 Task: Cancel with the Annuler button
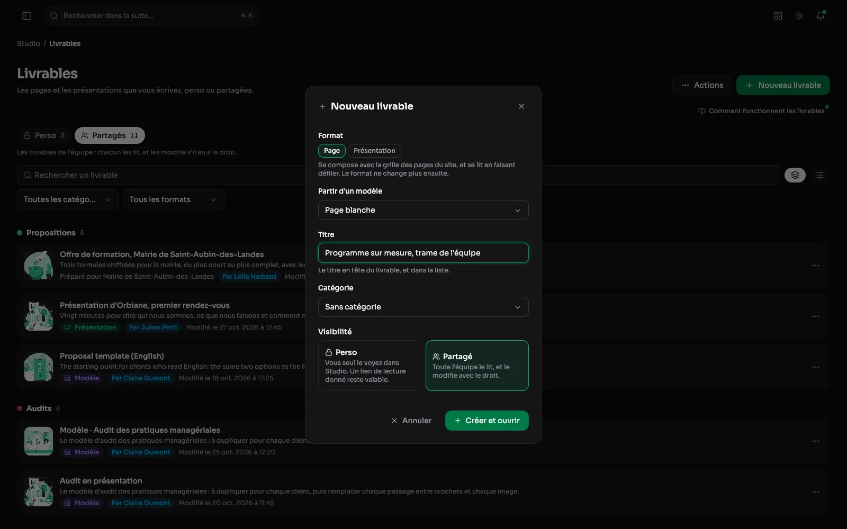click(x=411, y=421)
